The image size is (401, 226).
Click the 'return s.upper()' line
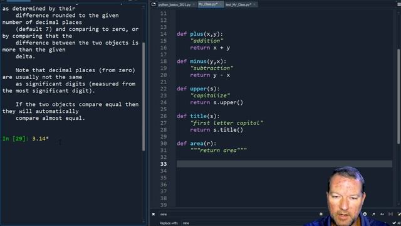[x=217, y=102]
